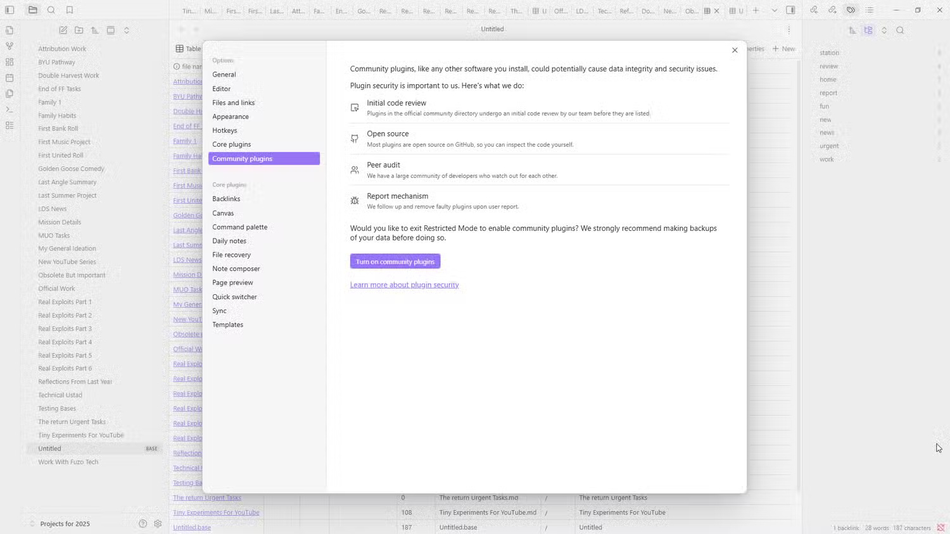Open Appearance settings section
Image resolution: width=950 pixels, height=534 pixels.
(x=231, y=116)
